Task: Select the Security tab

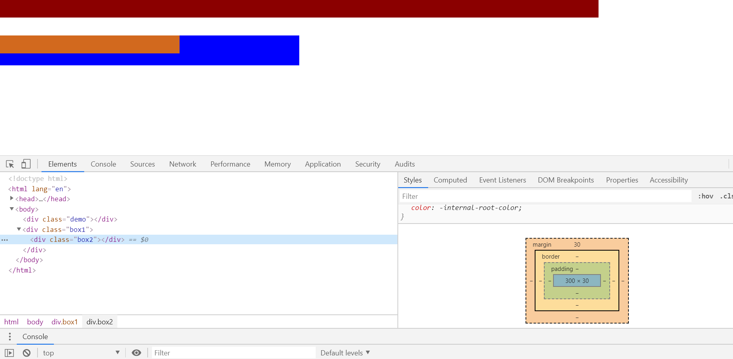Action: tap(367, 164)
